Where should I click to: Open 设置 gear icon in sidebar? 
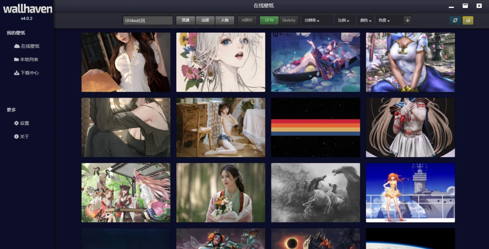[x=17, y=123]
